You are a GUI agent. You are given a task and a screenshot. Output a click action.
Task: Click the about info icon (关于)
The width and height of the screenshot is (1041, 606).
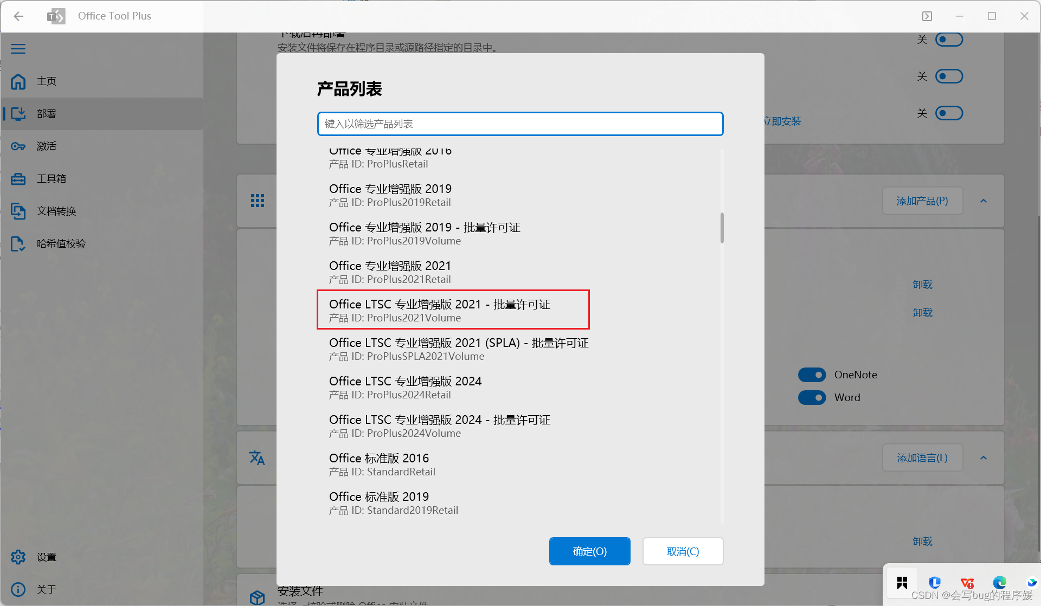coord(18,589)
